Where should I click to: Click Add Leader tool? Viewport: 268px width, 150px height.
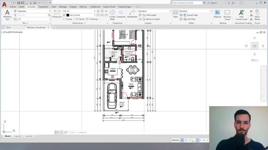pos(149,15)
